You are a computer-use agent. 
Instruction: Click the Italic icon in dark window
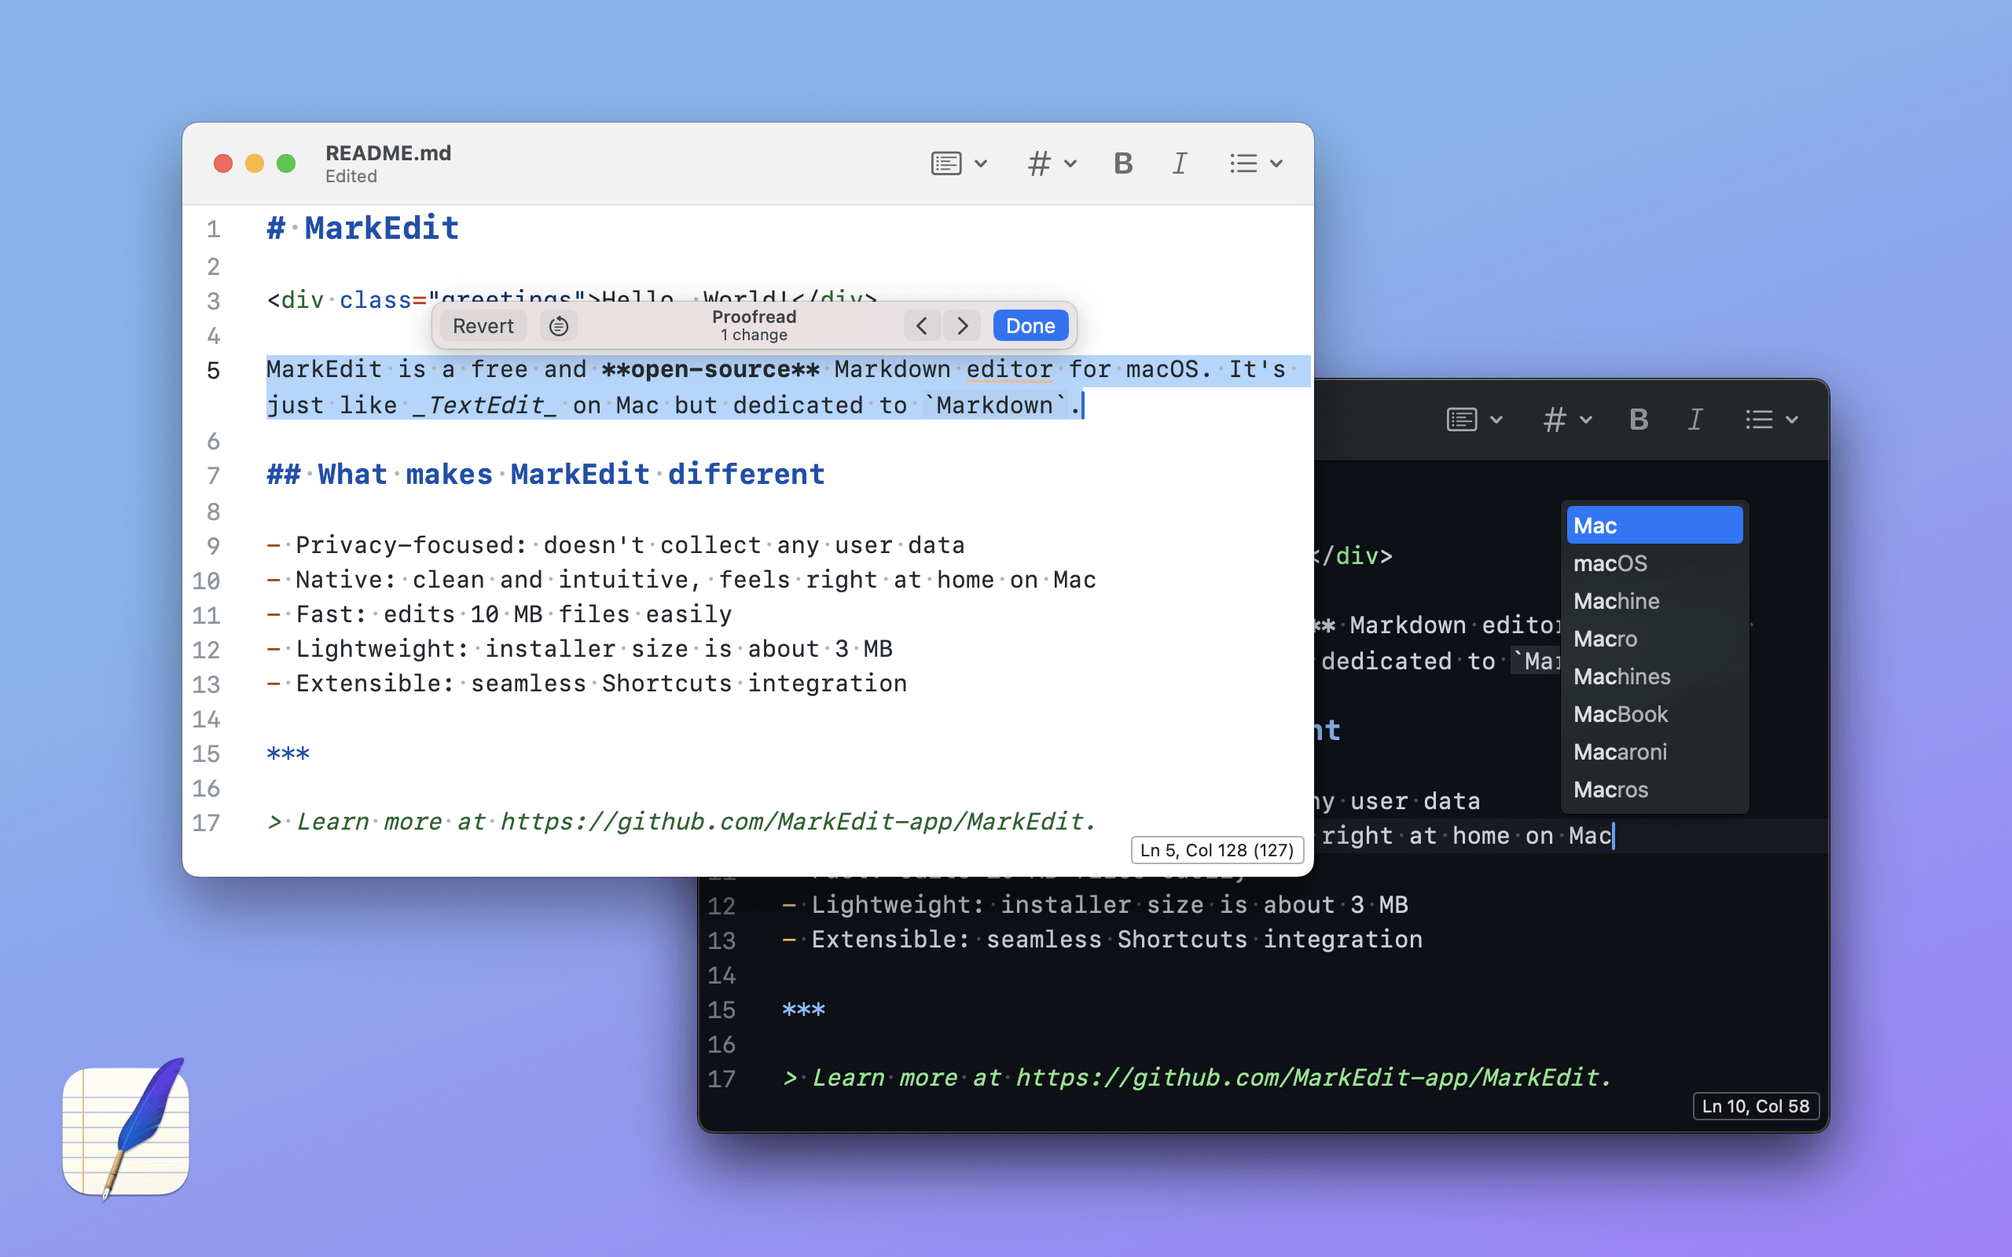[1694, 420]
